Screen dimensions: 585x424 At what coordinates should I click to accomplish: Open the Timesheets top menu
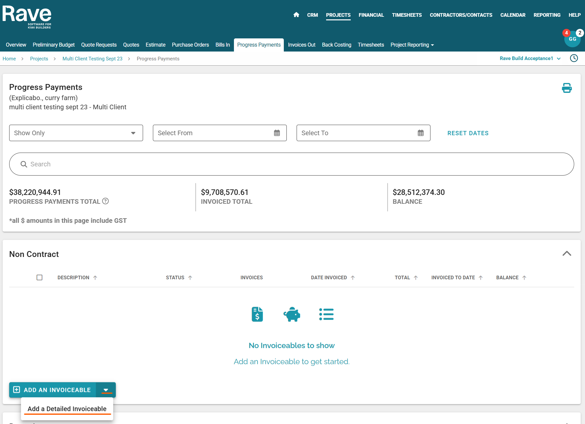407,15
